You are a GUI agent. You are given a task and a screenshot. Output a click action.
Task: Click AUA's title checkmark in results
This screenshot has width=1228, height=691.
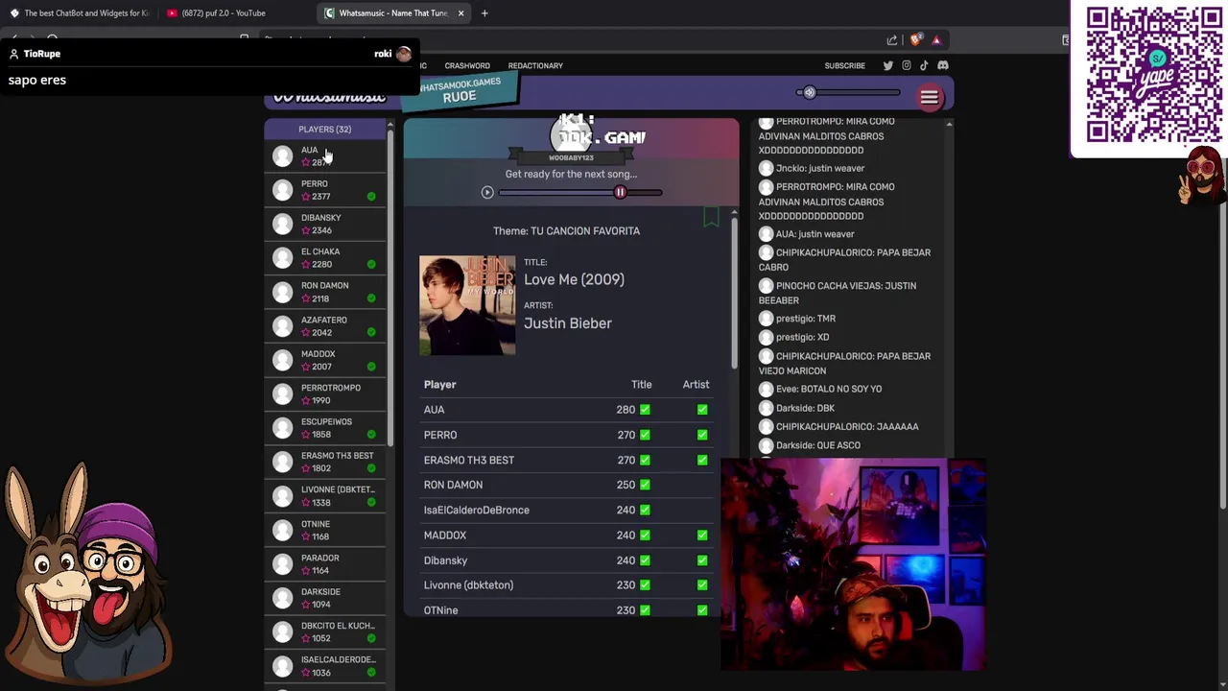tap(645, 410)
